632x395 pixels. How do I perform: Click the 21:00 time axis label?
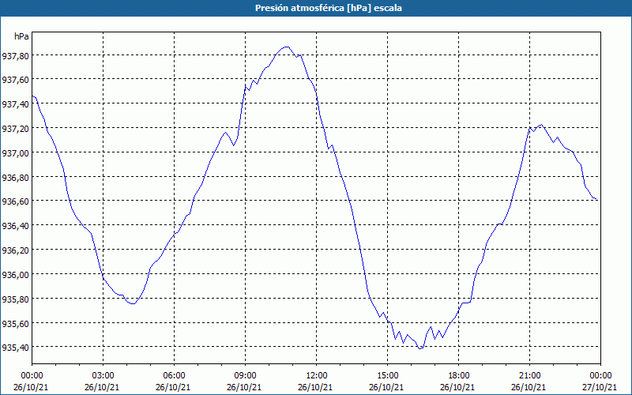point(529,376)
